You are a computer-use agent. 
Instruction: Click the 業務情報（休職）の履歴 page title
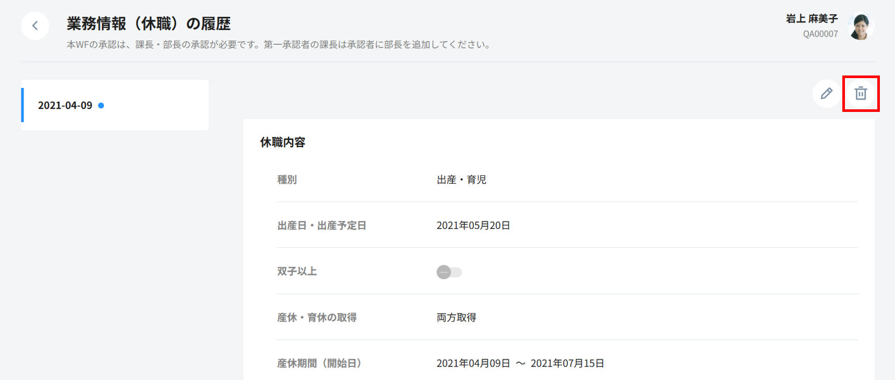(149, 23)
